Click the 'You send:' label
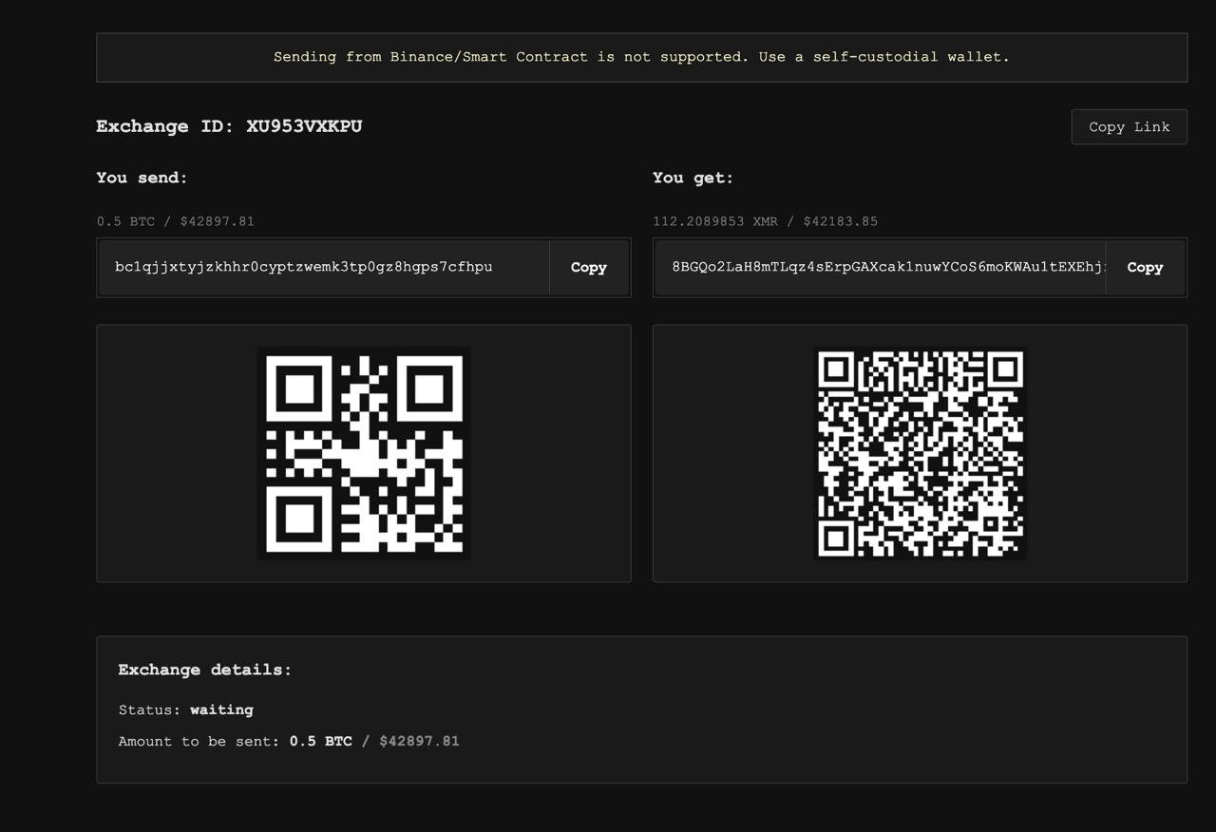 click(142, 178)
